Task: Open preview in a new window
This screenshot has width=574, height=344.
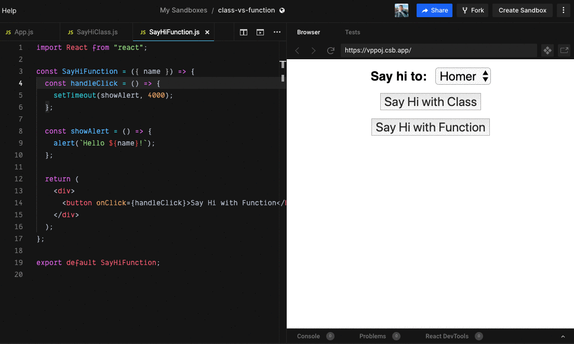Action: (x=564, y=50)
